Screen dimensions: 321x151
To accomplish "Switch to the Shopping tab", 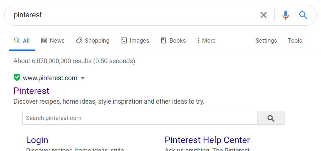I will pyautogui.click(x=93, y=40).
